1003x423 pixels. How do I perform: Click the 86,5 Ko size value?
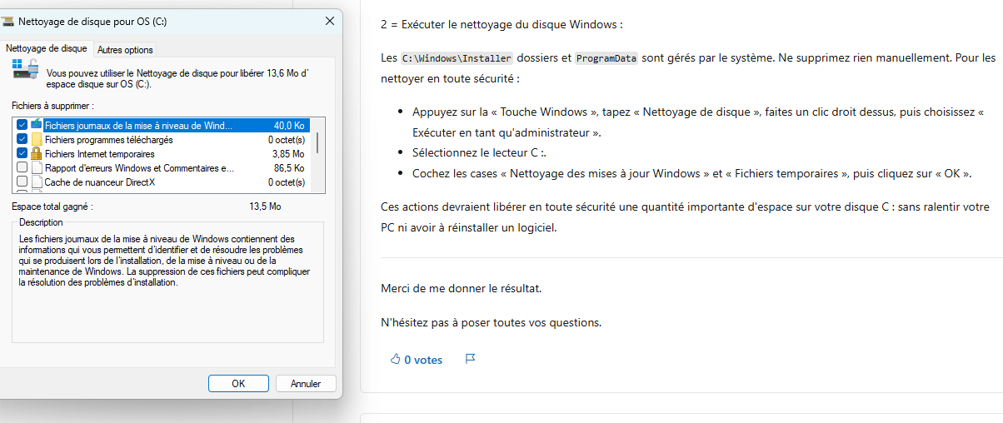pos(289,168)
